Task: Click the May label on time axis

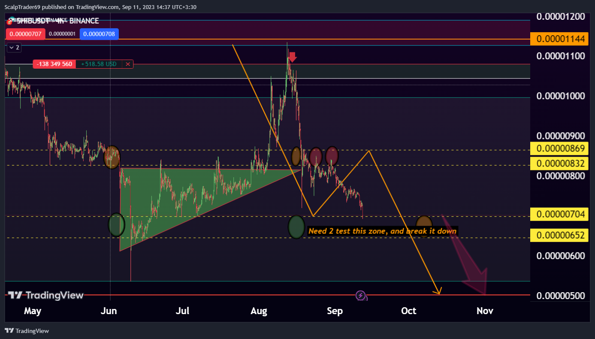Action: pos(33,311)
